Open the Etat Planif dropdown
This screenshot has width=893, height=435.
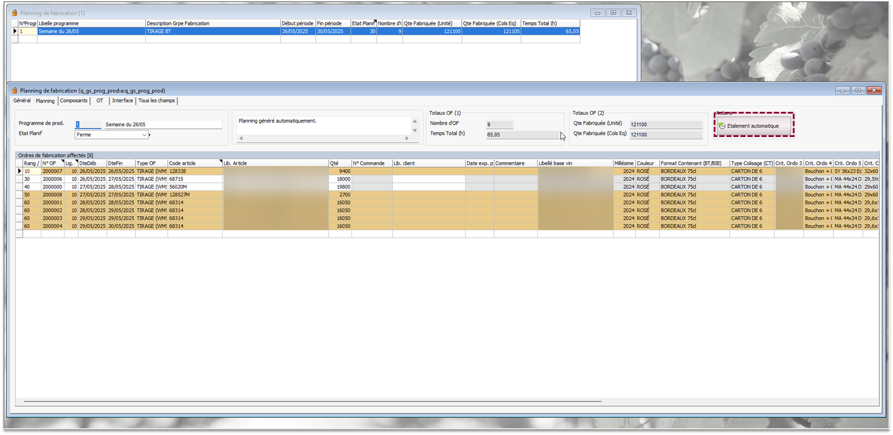144,135
